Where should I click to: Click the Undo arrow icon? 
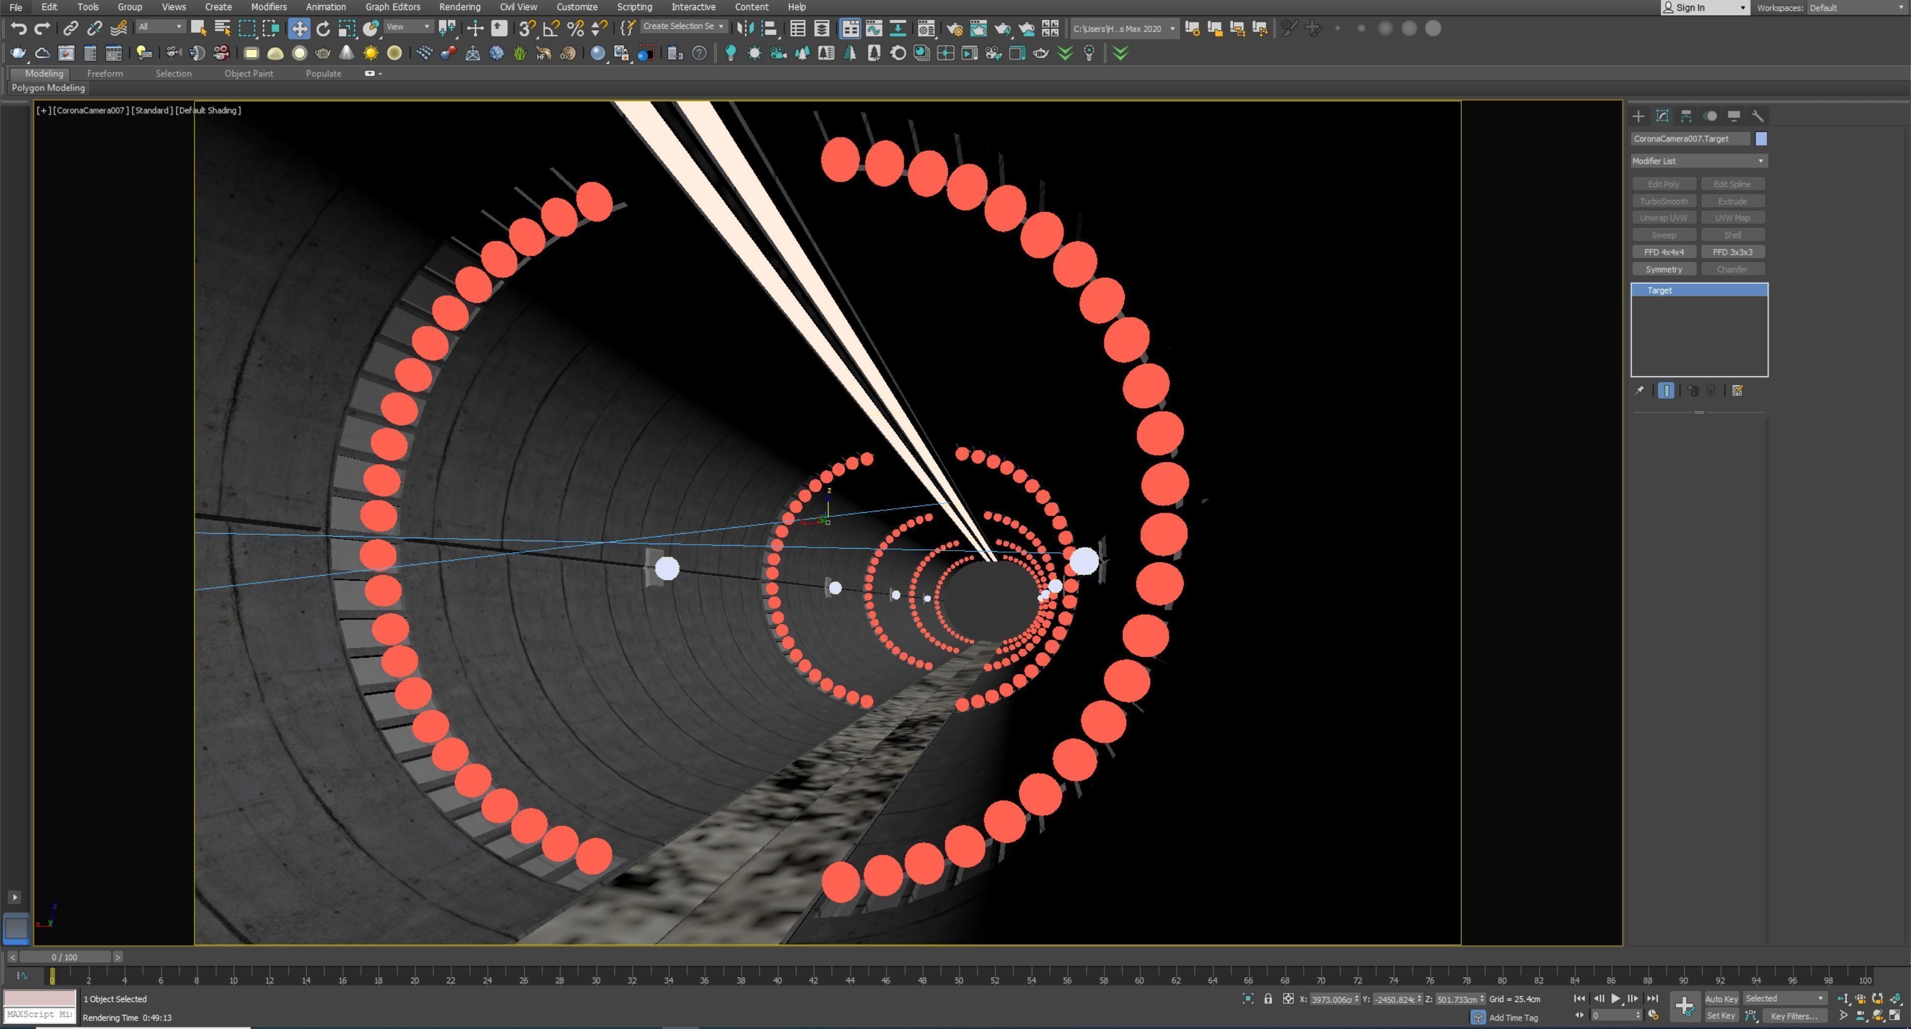tap(18, 28)
